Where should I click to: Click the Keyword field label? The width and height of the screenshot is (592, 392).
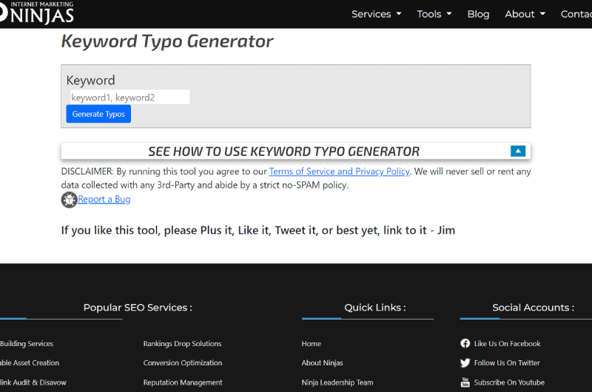(90, 81)
